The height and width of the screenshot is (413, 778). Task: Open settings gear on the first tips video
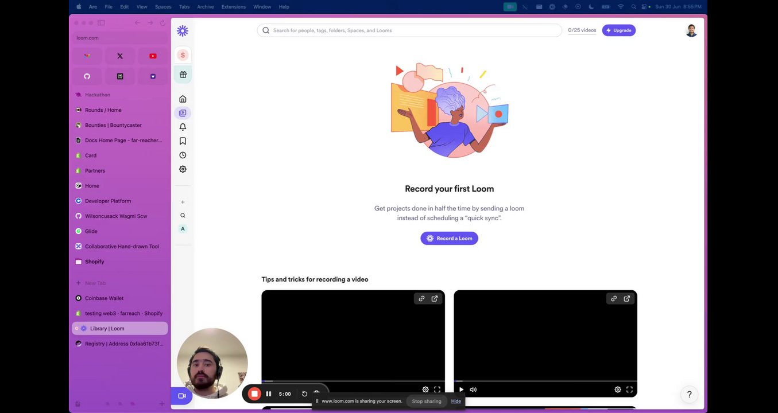point(425,389)
